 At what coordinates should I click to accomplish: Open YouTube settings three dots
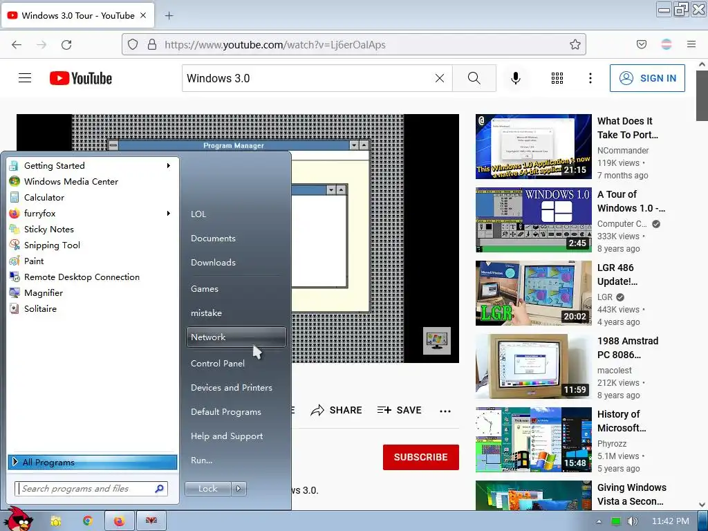click(590, 78)
